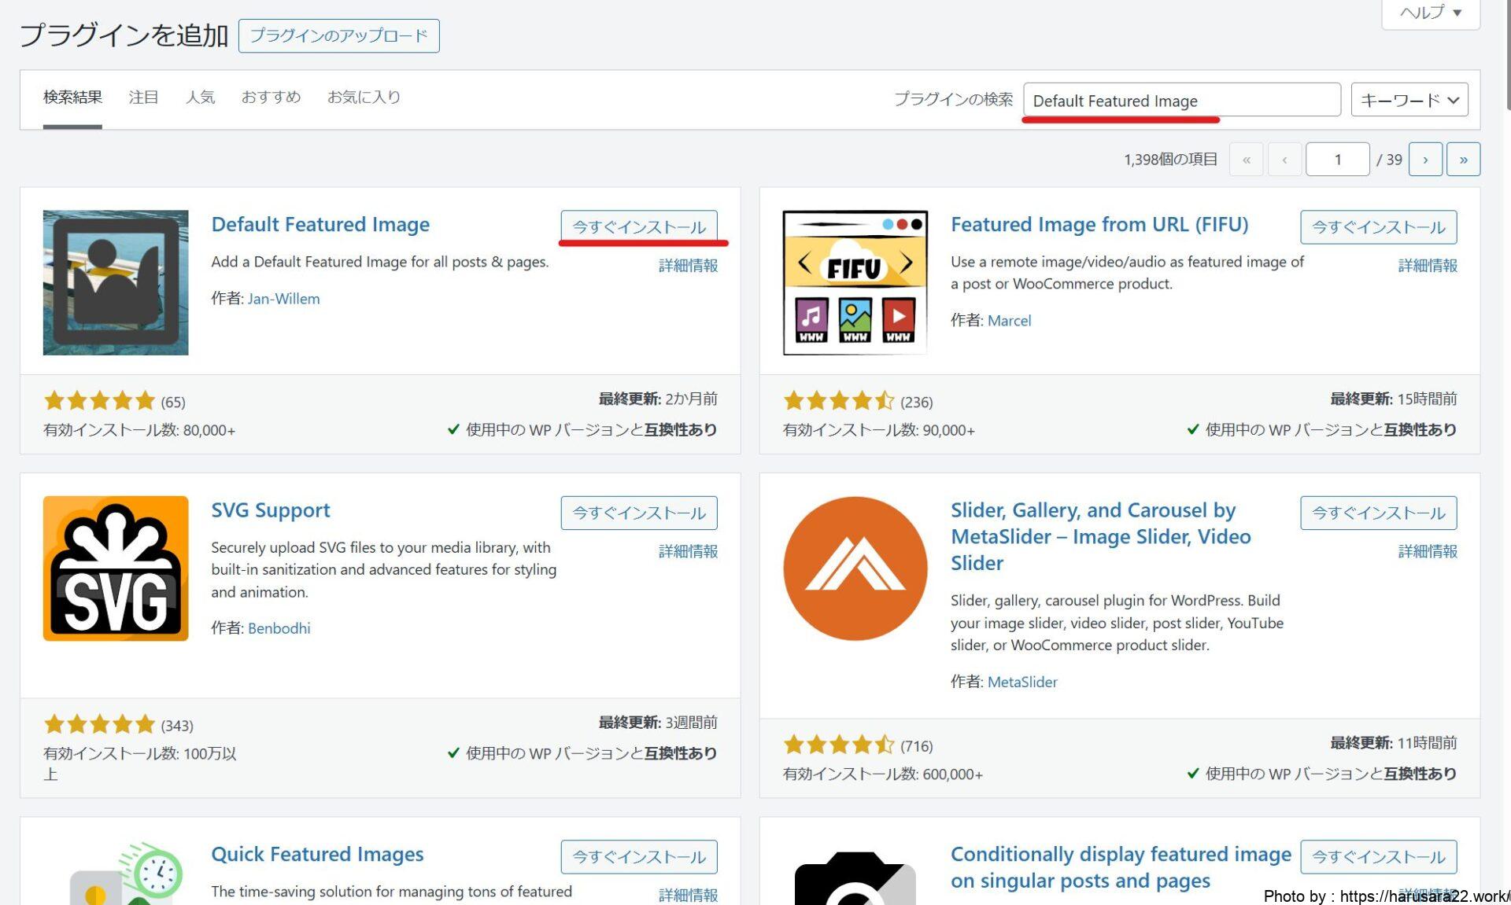Image resolution: width=1511 pixels, height=905 pixels.
Task: Expand the ヘルプ help dropdown
Action: (x=1430, y=13)
